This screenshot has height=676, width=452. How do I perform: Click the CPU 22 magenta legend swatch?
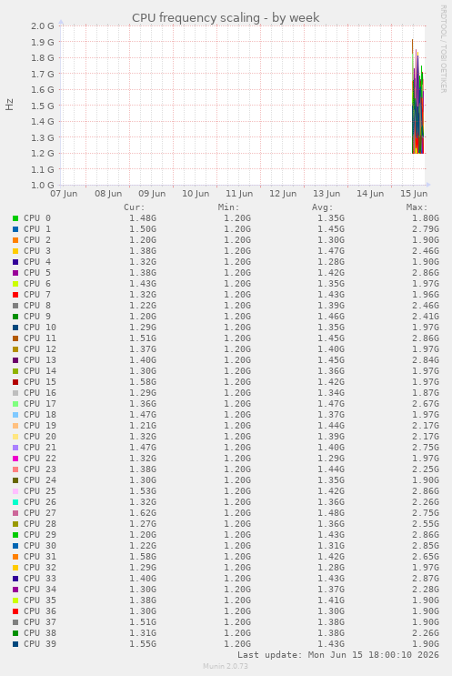point(15,459)
